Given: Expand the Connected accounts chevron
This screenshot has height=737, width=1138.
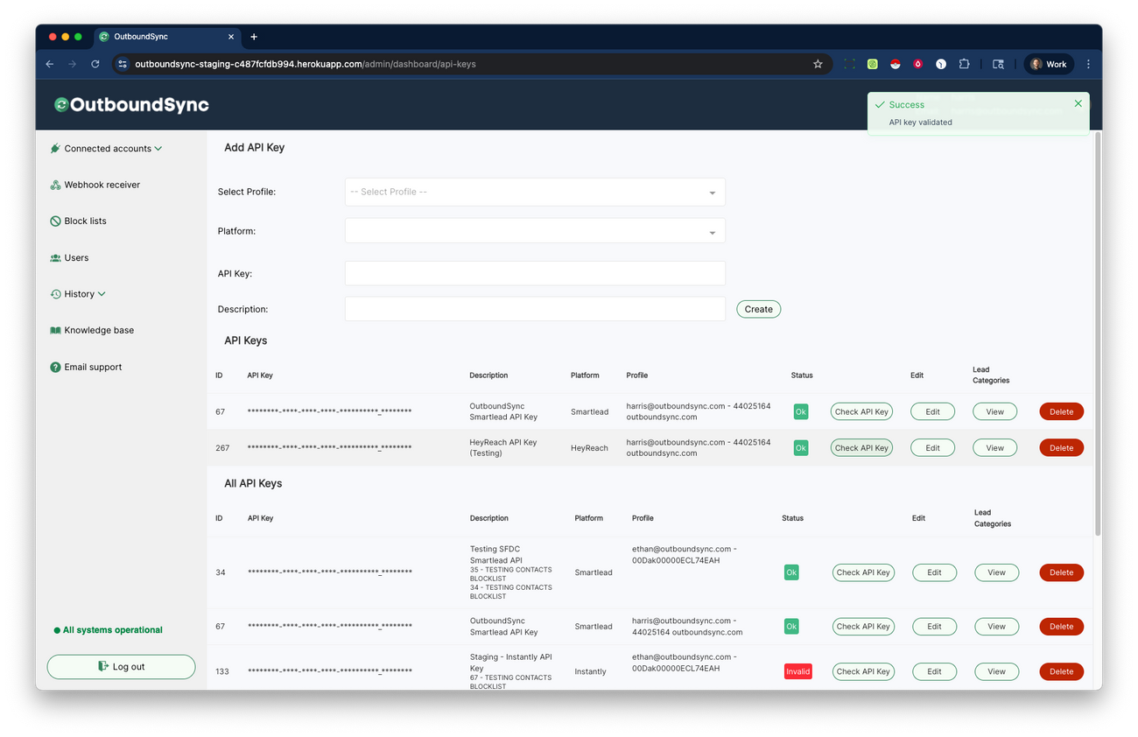Looking at the screenshot, I should click(x=158, y=148).
